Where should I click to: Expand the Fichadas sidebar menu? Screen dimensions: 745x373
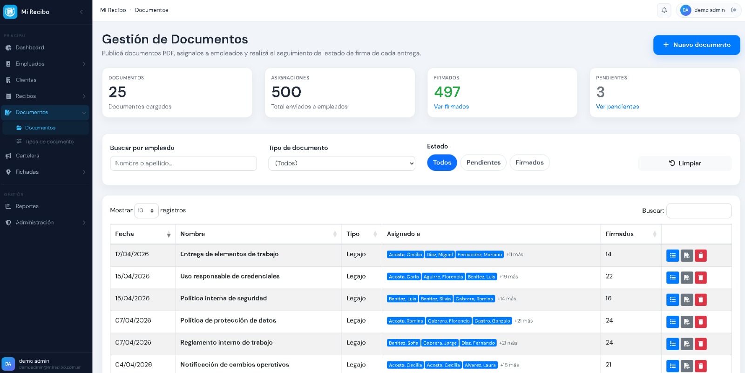[46, 172]
